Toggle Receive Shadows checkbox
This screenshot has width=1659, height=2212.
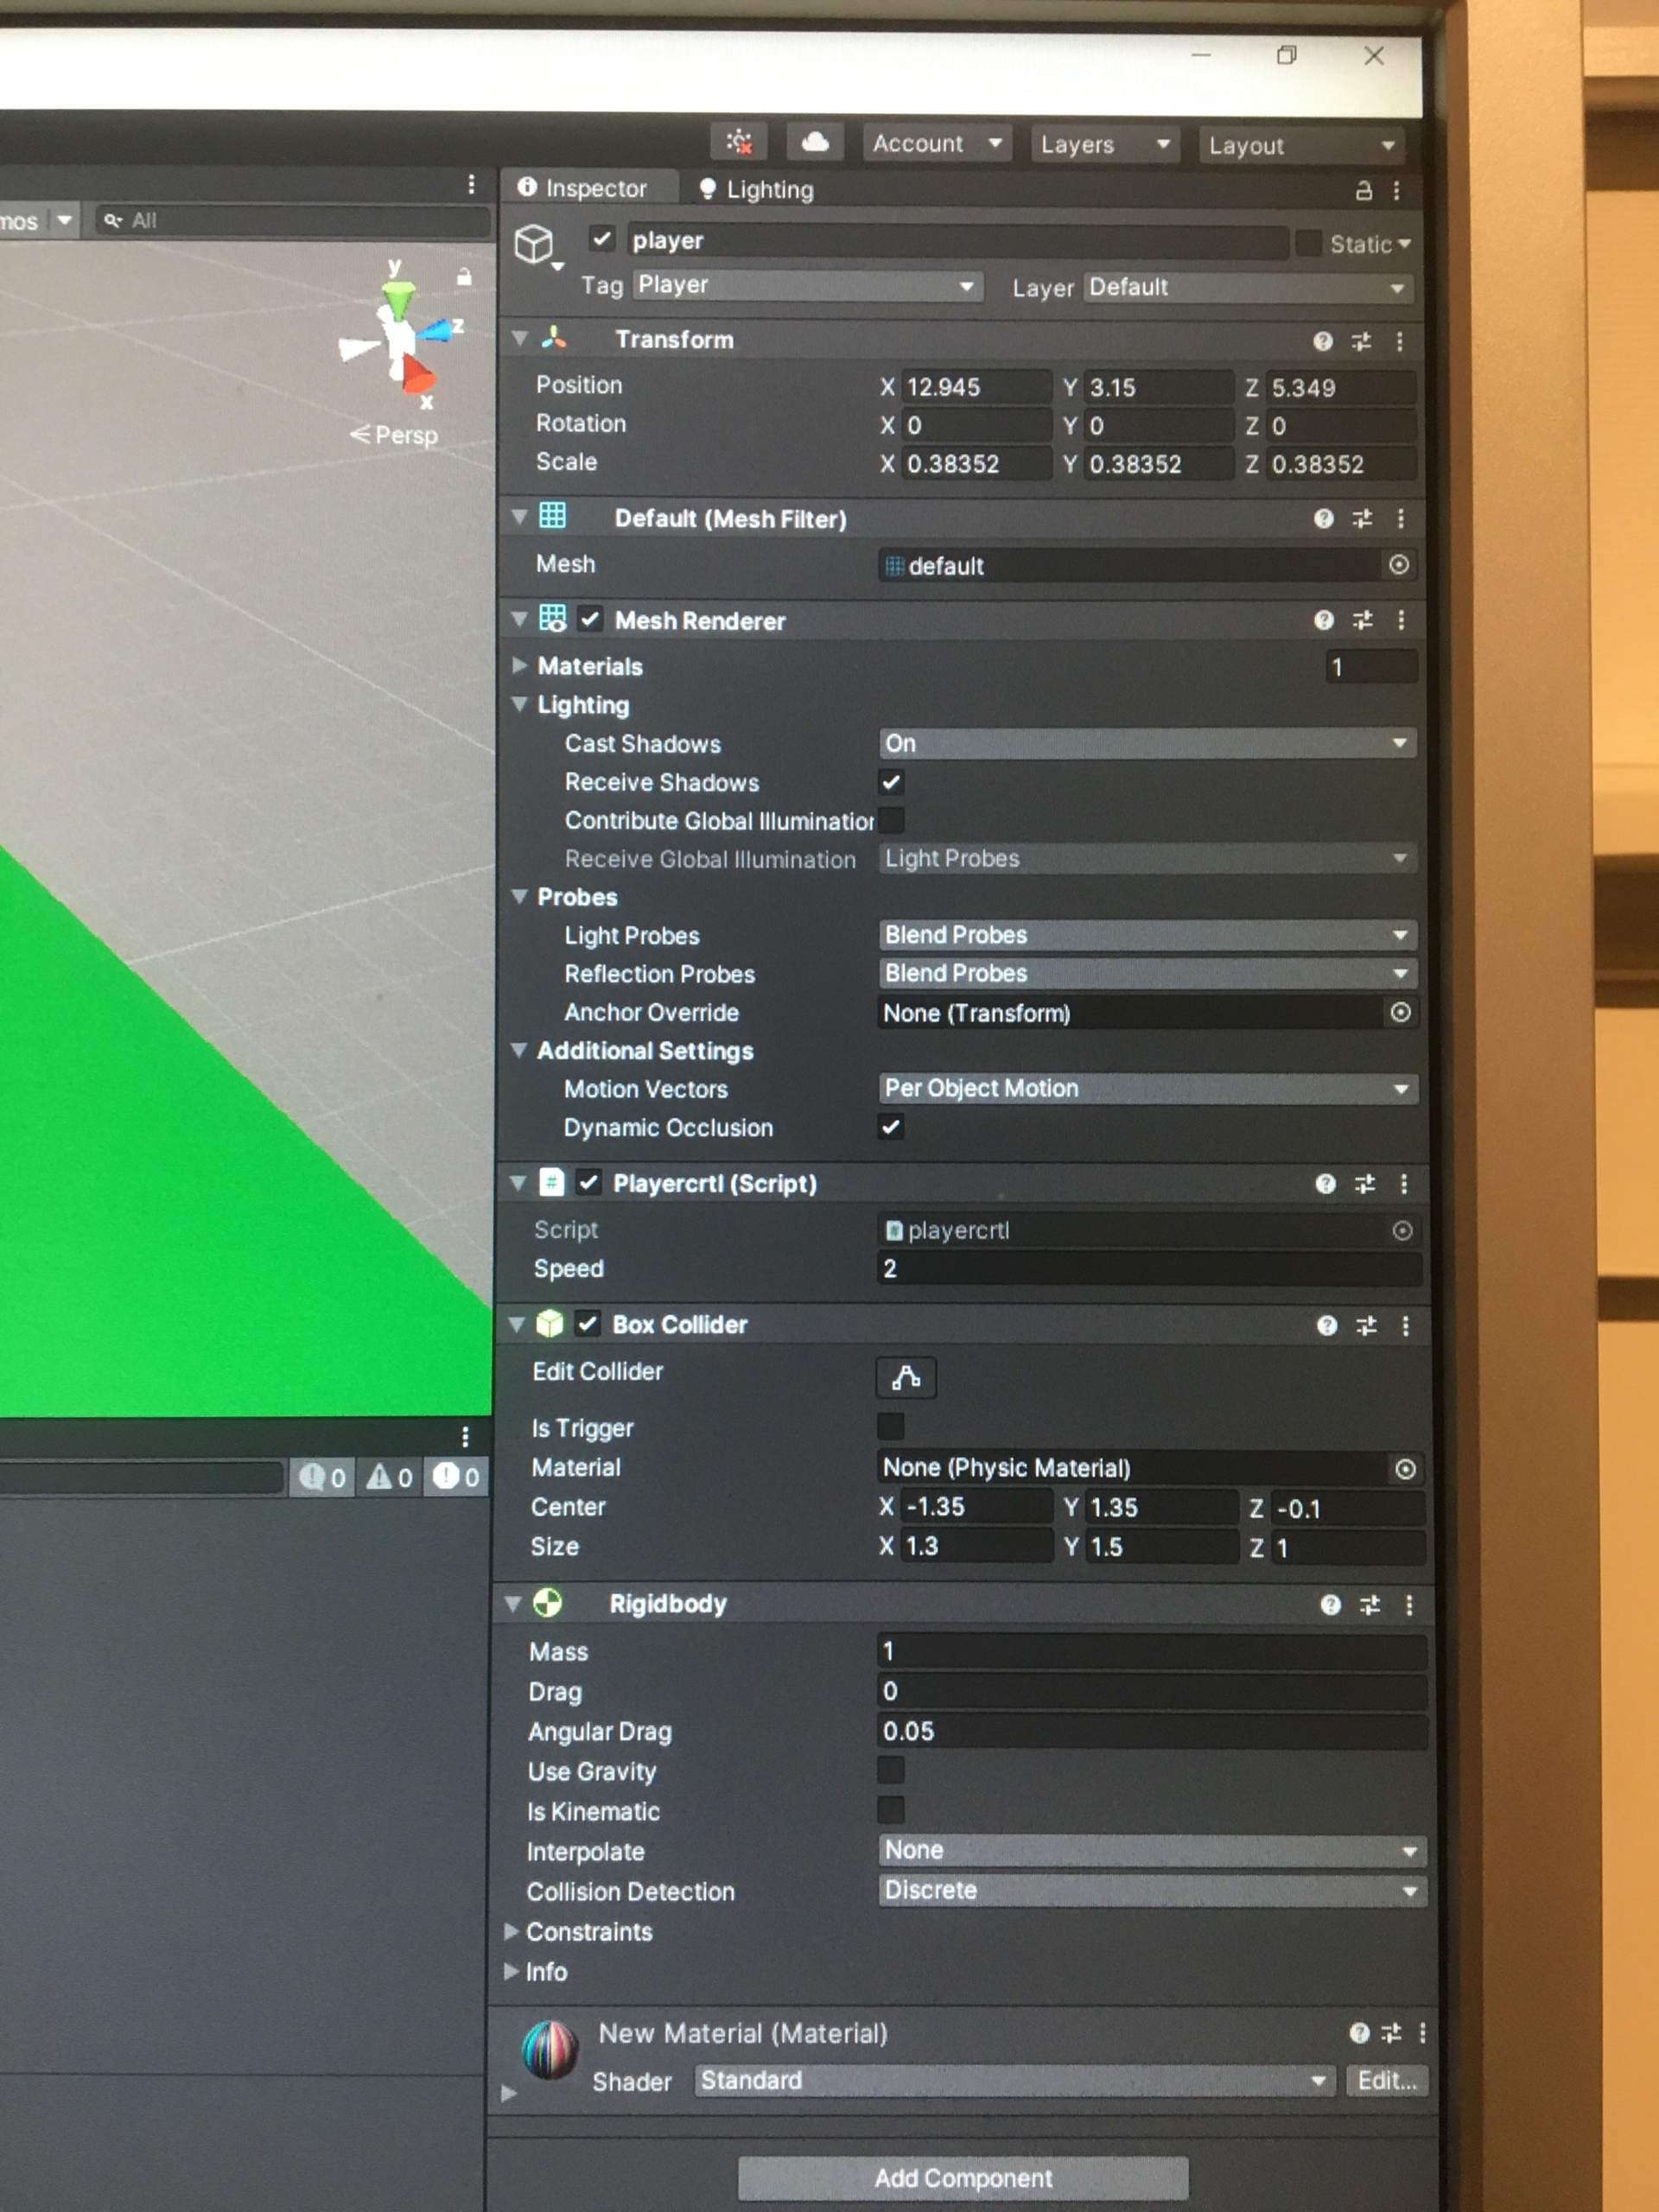tap(891, 782)
